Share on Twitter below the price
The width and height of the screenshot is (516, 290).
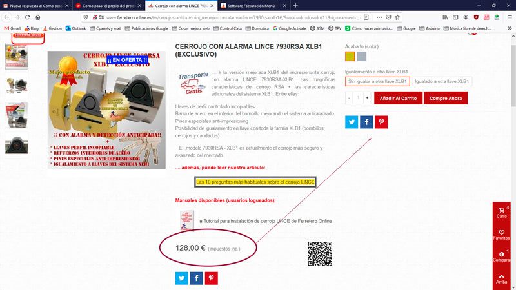(182, 278)
